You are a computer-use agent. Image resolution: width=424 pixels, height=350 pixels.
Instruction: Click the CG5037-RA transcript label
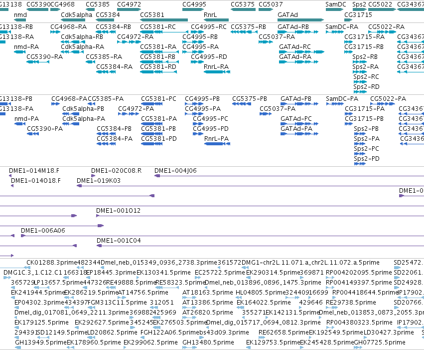(x=277, y=37)
